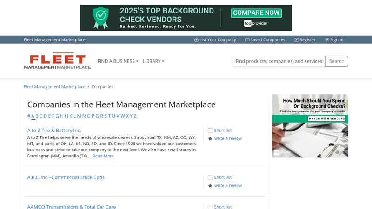Click the green shield badge in top banner
The width and height of the screenshot is (372, 209).
tap(101, 18)
